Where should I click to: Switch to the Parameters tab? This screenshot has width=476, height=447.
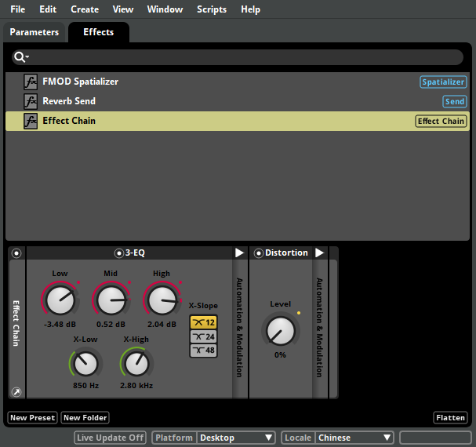point(34,32)
